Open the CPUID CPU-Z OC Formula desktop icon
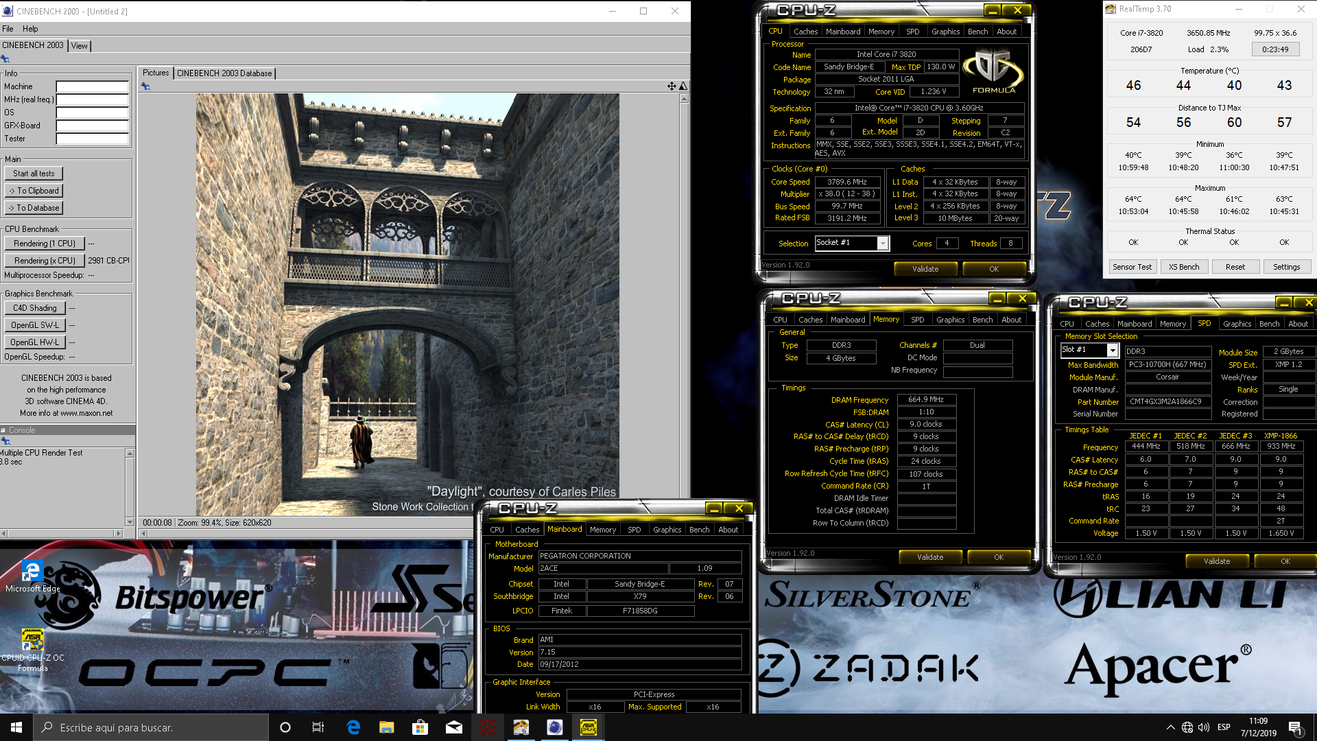This screenshot has height=741, width=1317. click(x=32, y=650)
